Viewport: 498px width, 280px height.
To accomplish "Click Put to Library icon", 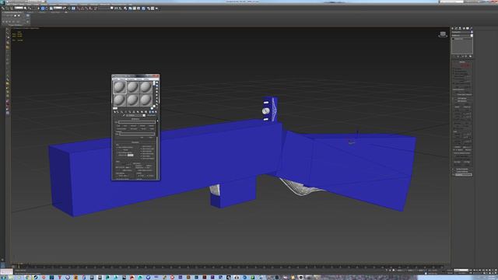I will [138, 112].
